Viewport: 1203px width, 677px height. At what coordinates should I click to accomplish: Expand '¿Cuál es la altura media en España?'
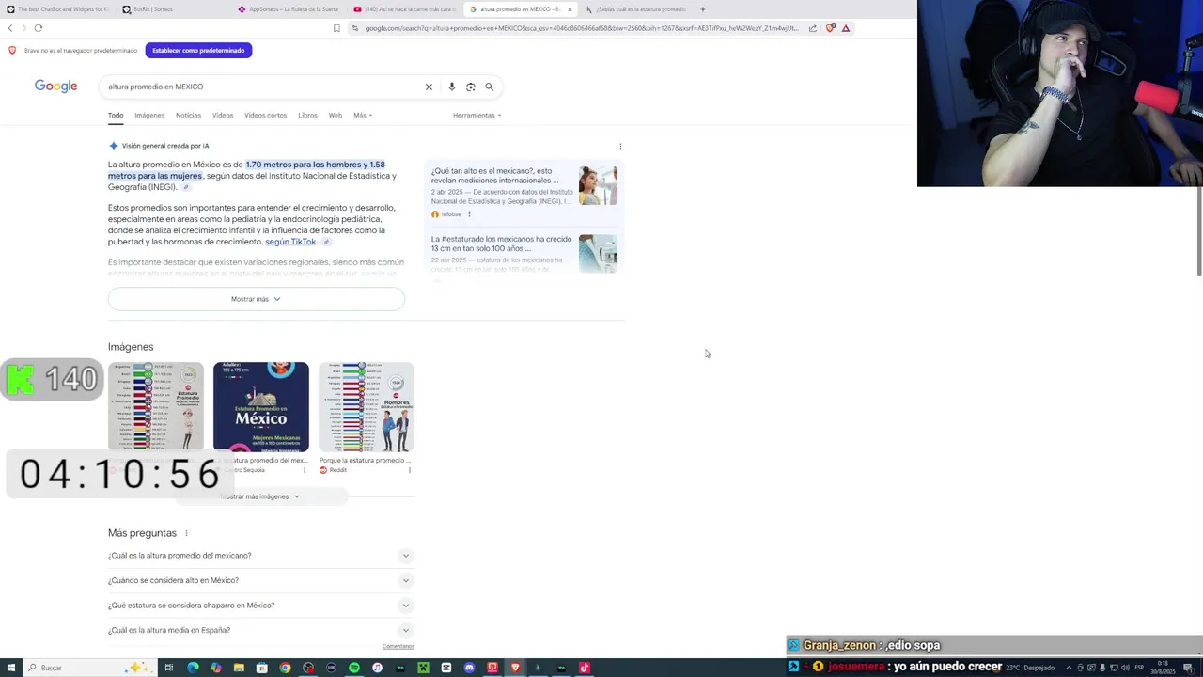(260, 630)
